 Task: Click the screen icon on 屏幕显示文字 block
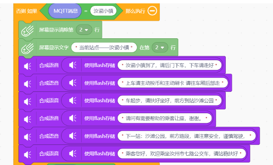pos(27,49)
